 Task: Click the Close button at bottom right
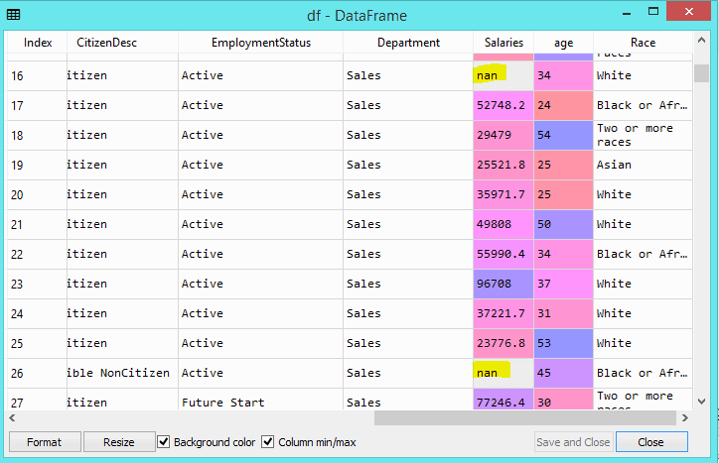coord(651,442)
